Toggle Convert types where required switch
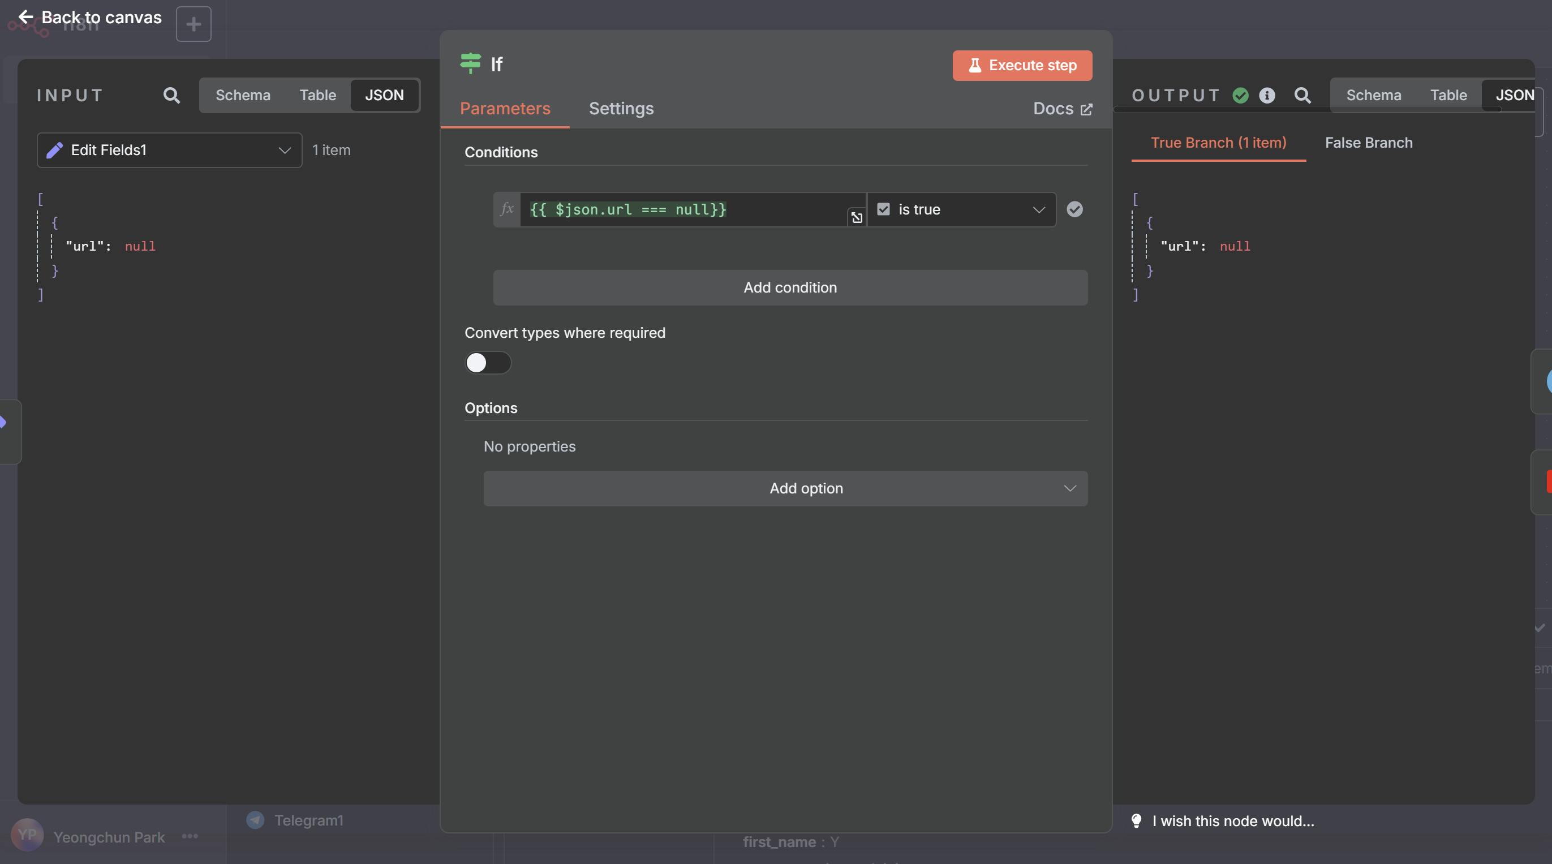The image size is (1552, 864). (x=487, y=363)
